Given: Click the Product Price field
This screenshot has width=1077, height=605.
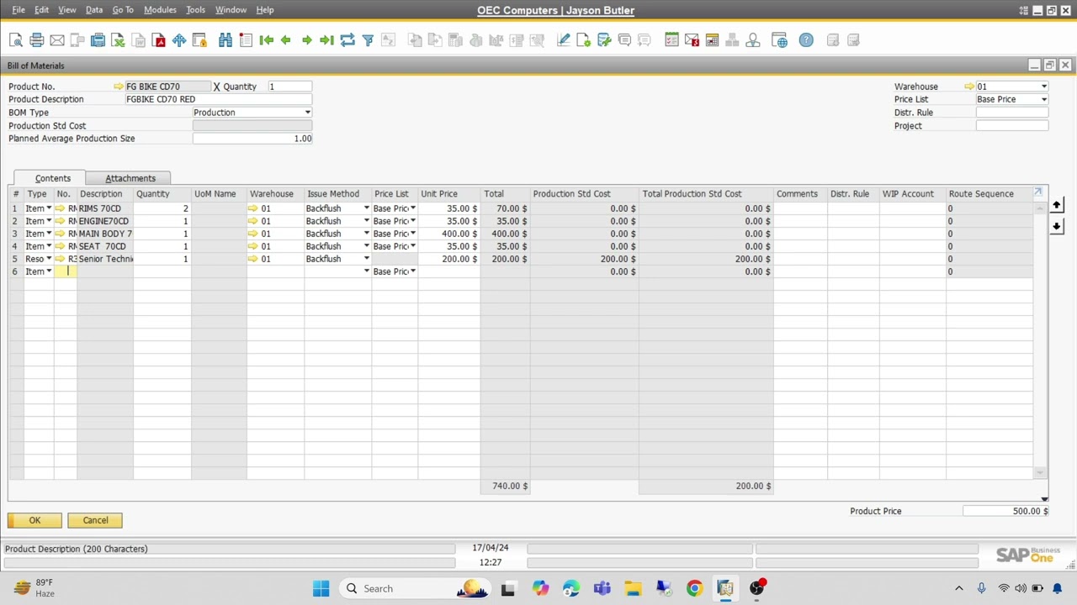Looking at the screenshot, I should 1005,511.
